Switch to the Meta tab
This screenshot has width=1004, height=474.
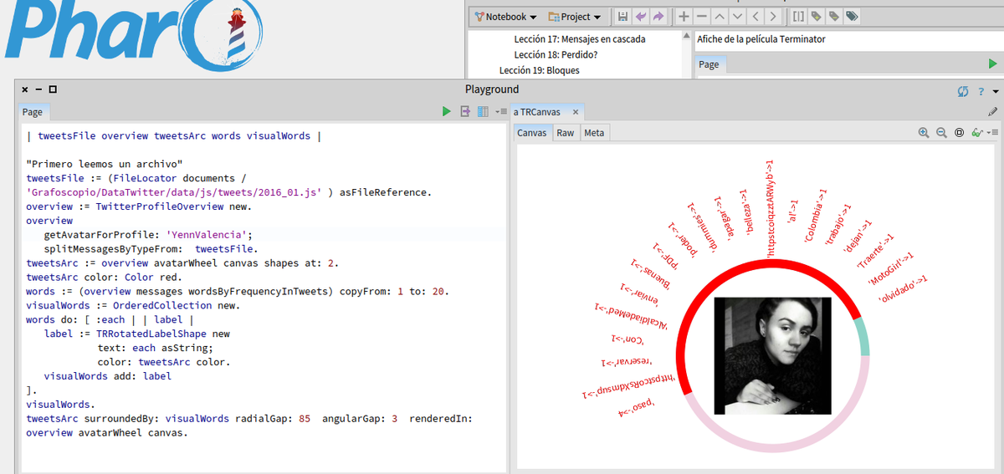point(594,133)
